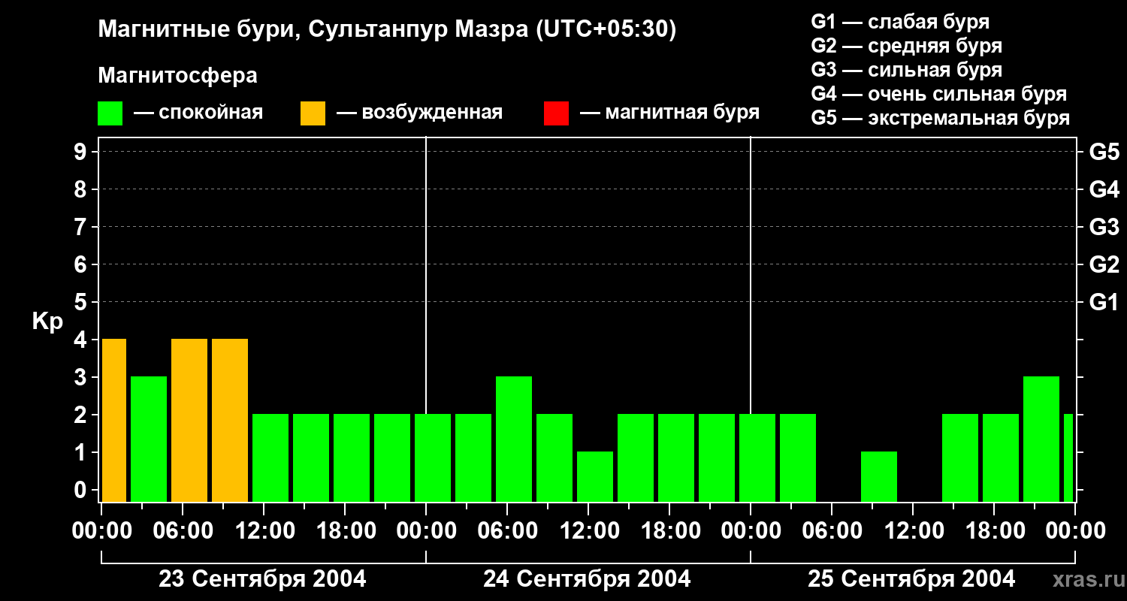Click the '06:00' time label under 25 September
The width and height of the screenshot is (1127, 601).
click(x=832, y=532)
